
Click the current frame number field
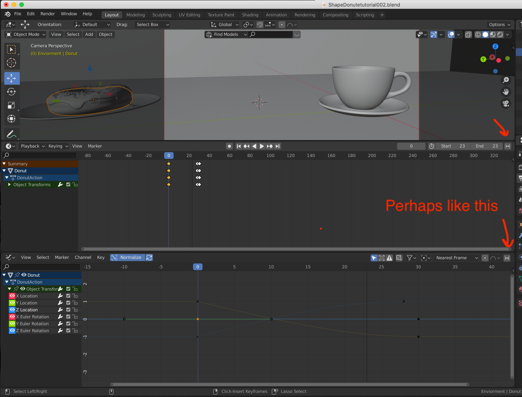411,146
